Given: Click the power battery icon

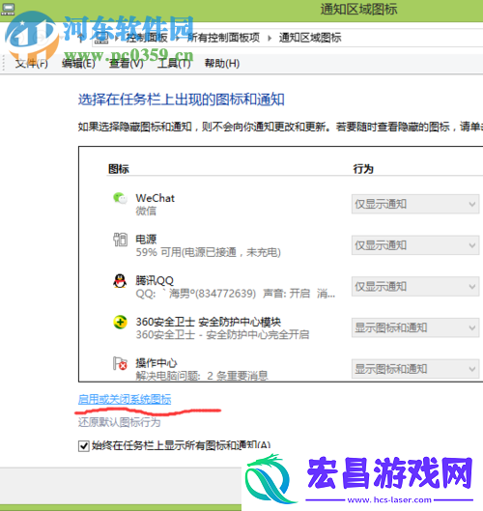Looking at the screenshot, I should point(120,240).
